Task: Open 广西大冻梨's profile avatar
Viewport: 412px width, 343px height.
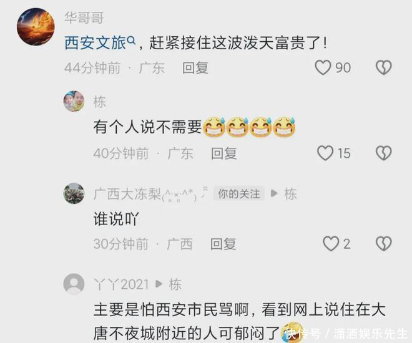Action: pyautogui.click(x=74, y=193)
